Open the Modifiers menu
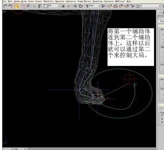The width and height of the screenshot is (164, 150). pos(49,1)
